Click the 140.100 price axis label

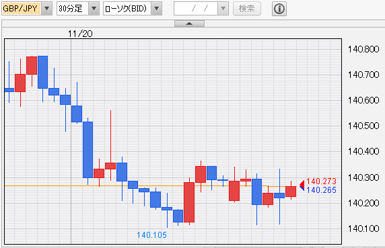click(363, 229)
